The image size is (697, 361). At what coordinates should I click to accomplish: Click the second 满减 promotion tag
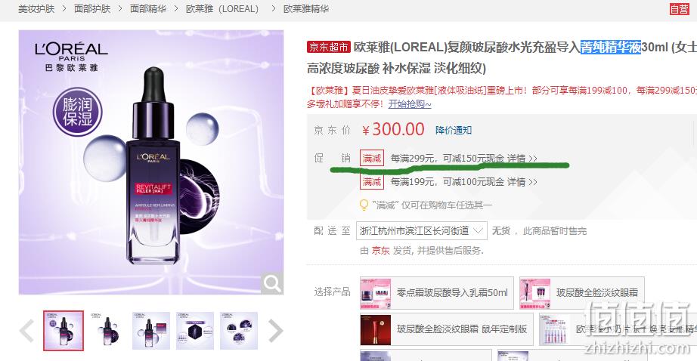click(372, 181)
